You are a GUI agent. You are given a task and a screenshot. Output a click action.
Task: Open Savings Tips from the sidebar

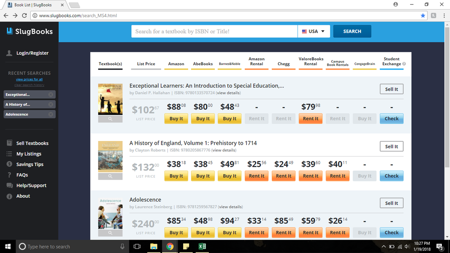click(30, 164)
